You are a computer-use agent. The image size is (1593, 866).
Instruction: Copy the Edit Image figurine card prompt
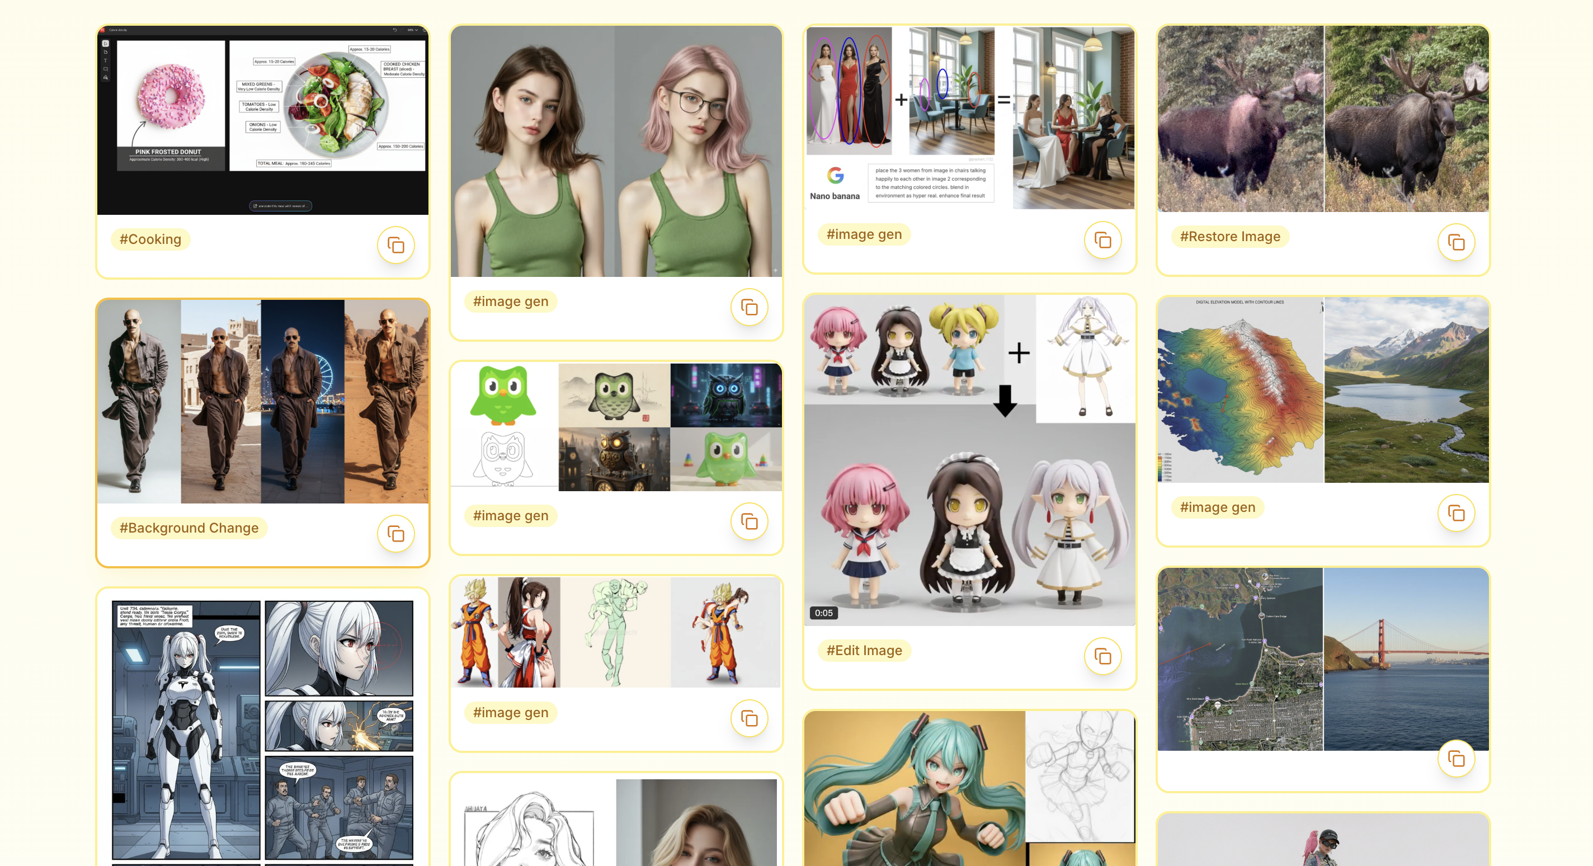pos(1102,656)
